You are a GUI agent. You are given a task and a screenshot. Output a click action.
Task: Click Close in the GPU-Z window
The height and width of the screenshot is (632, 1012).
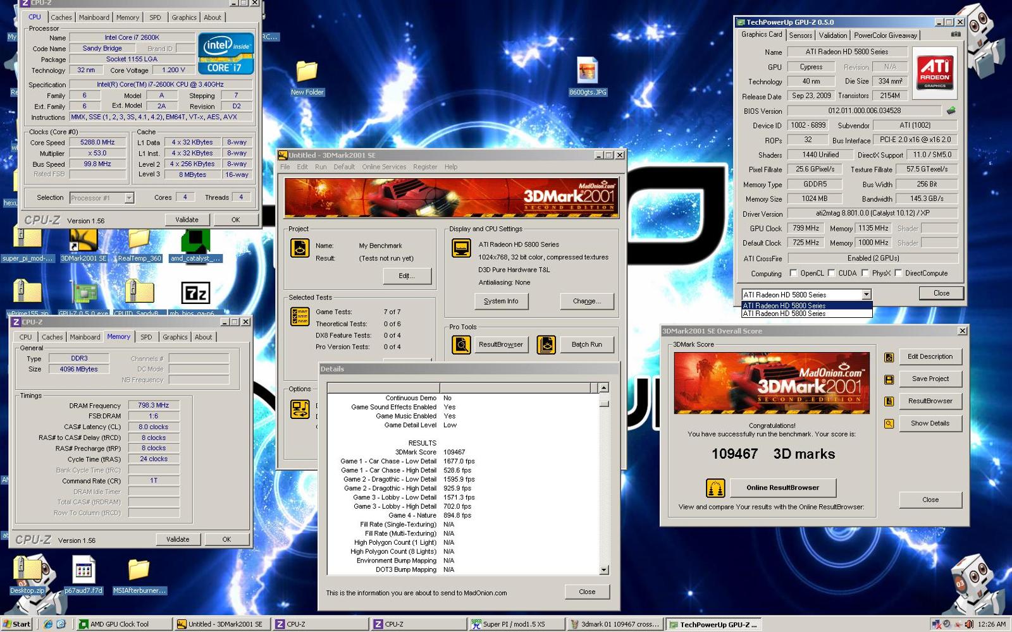[941, 293]
